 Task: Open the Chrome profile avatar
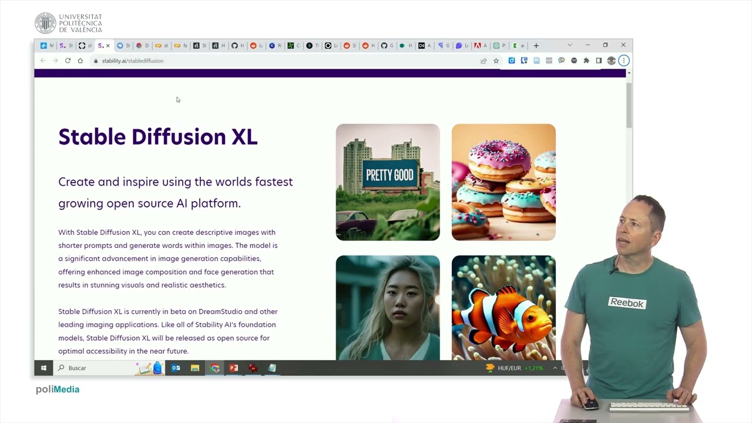click(611, 61)
